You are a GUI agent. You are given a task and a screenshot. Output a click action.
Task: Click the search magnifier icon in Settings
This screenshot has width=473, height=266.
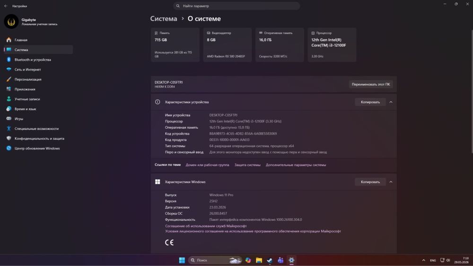[178, 6]
